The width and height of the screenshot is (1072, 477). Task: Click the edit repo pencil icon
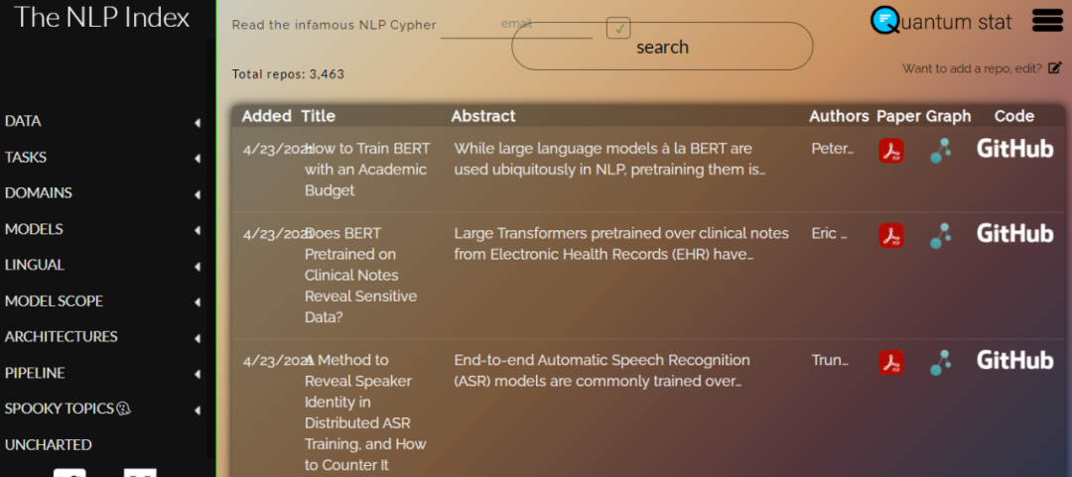coord(1054,68)
